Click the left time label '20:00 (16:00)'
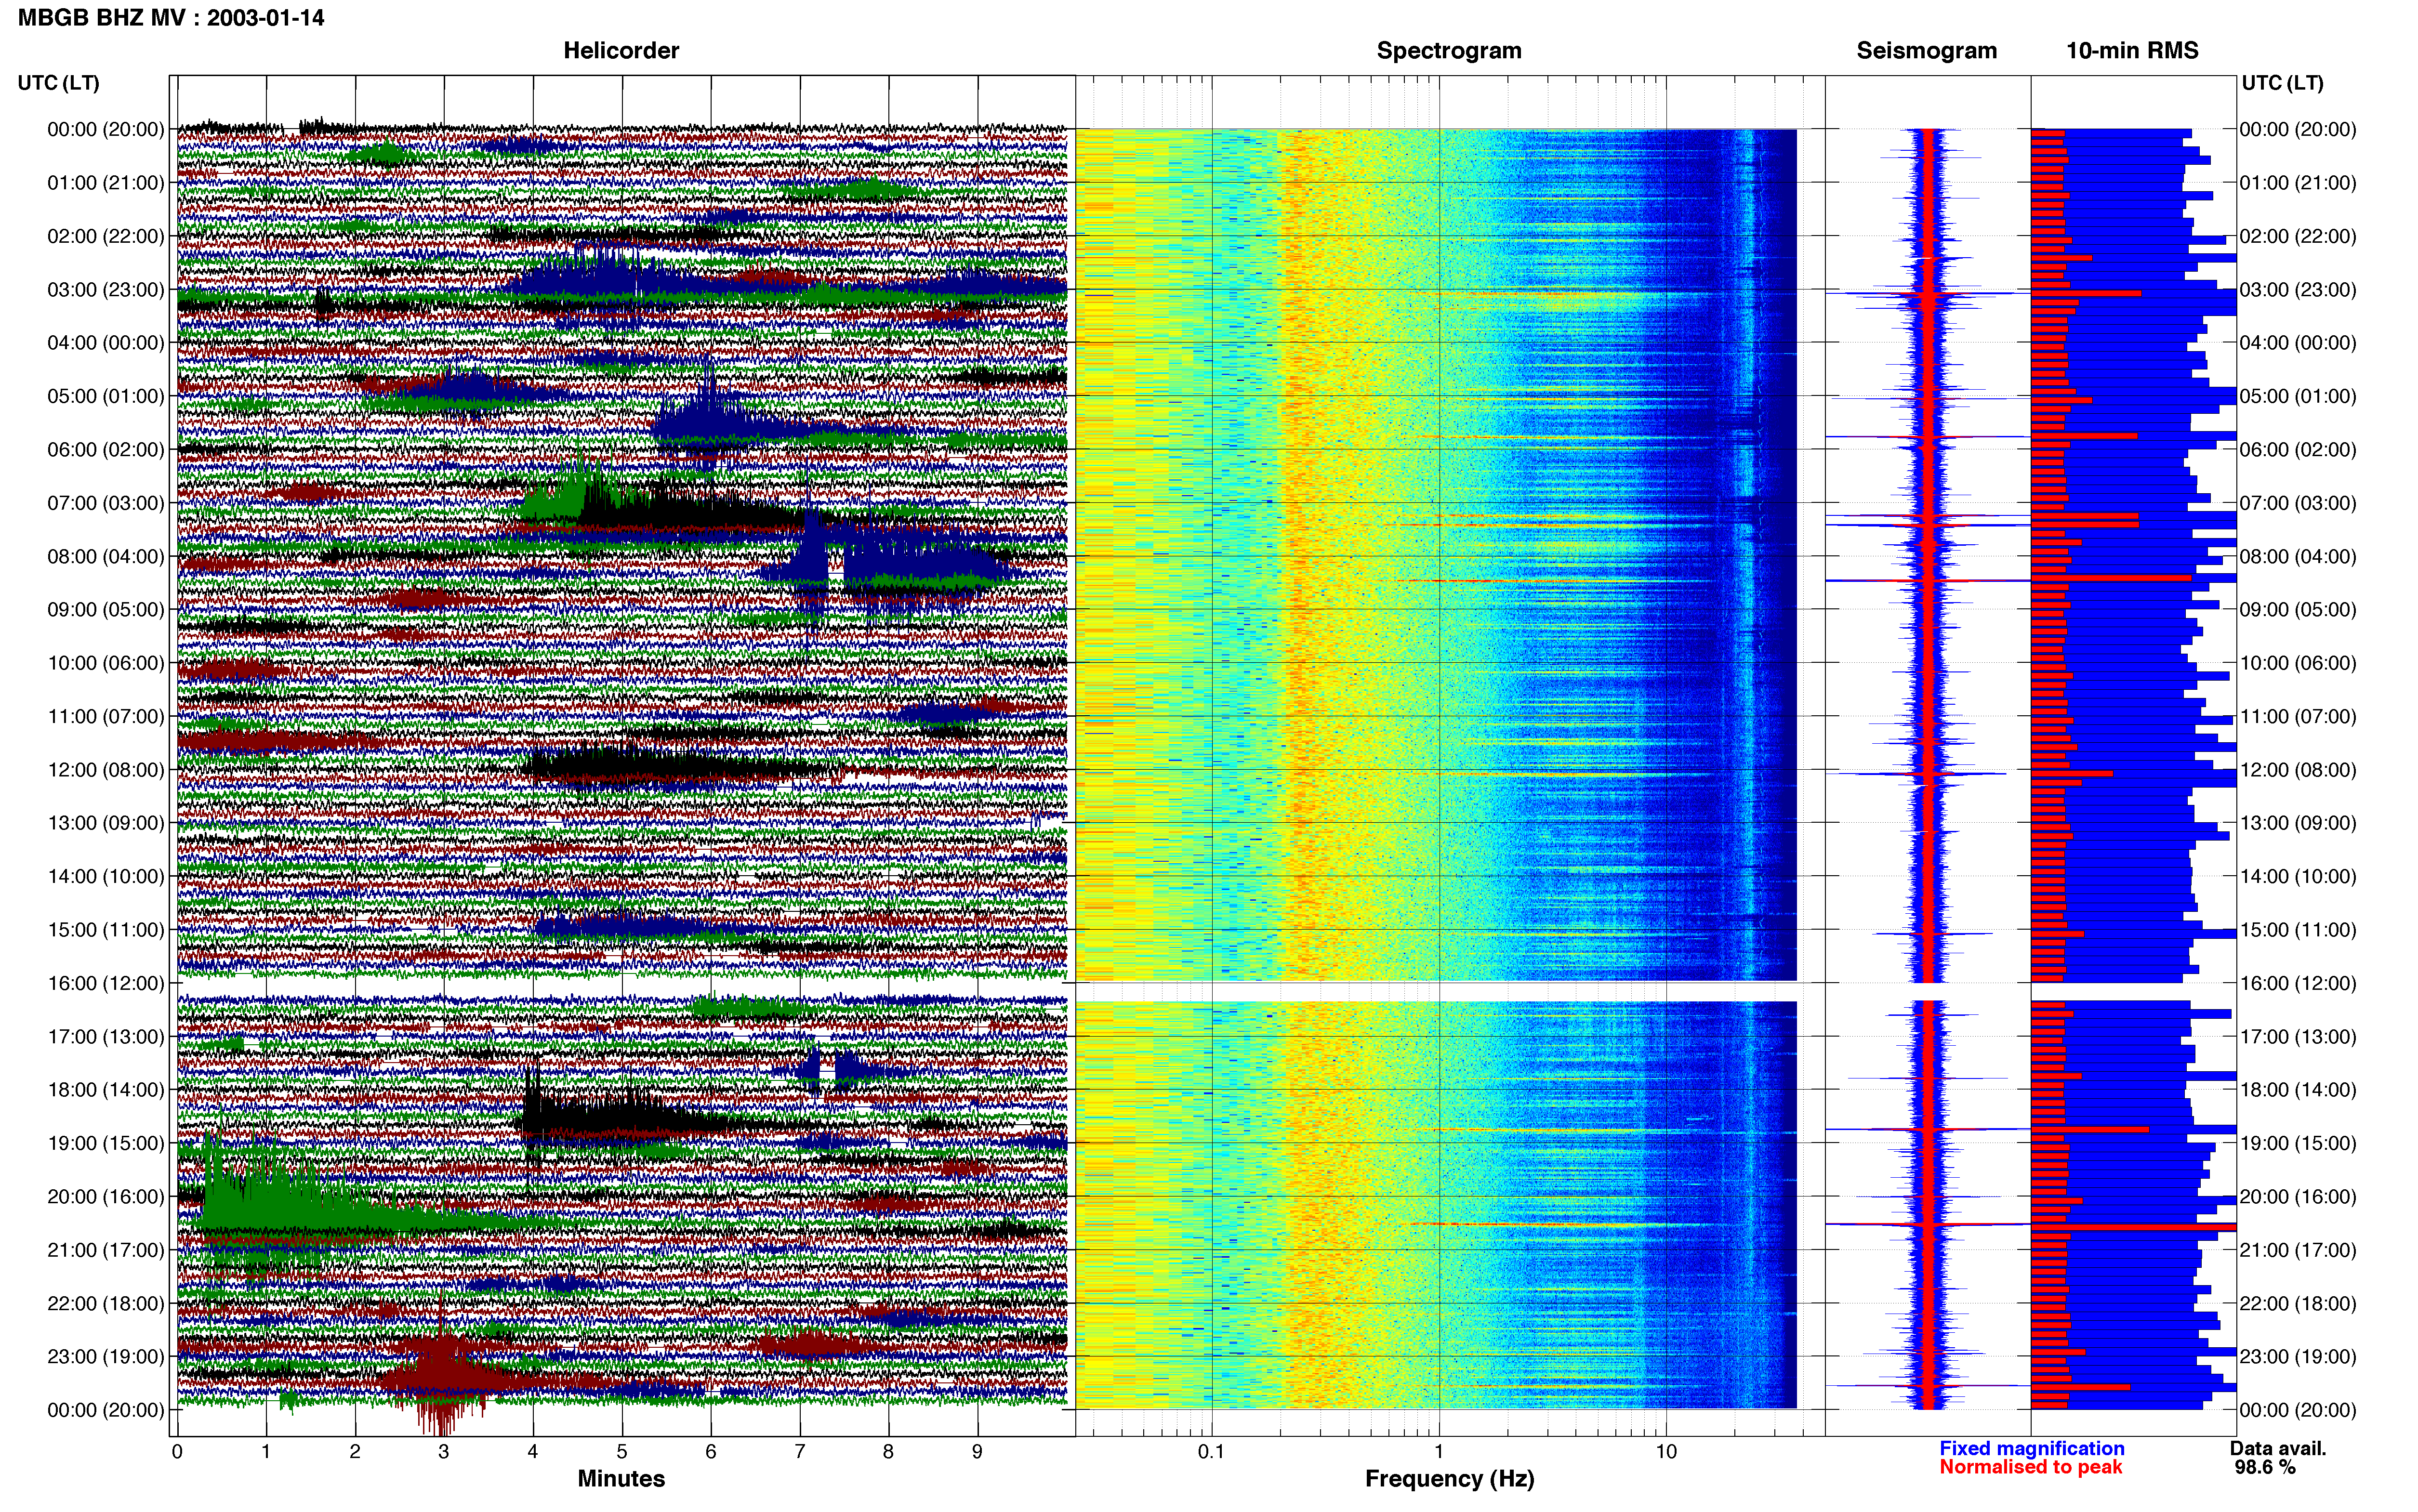 [106, 1197]
